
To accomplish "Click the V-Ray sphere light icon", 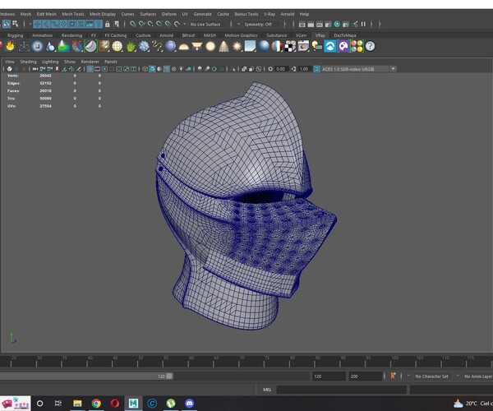I will (210, 46).
